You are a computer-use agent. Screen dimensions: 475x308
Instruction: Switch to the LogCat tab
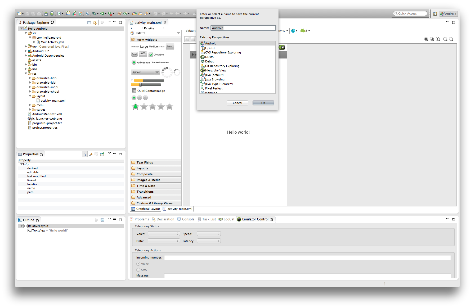[226, 219]
